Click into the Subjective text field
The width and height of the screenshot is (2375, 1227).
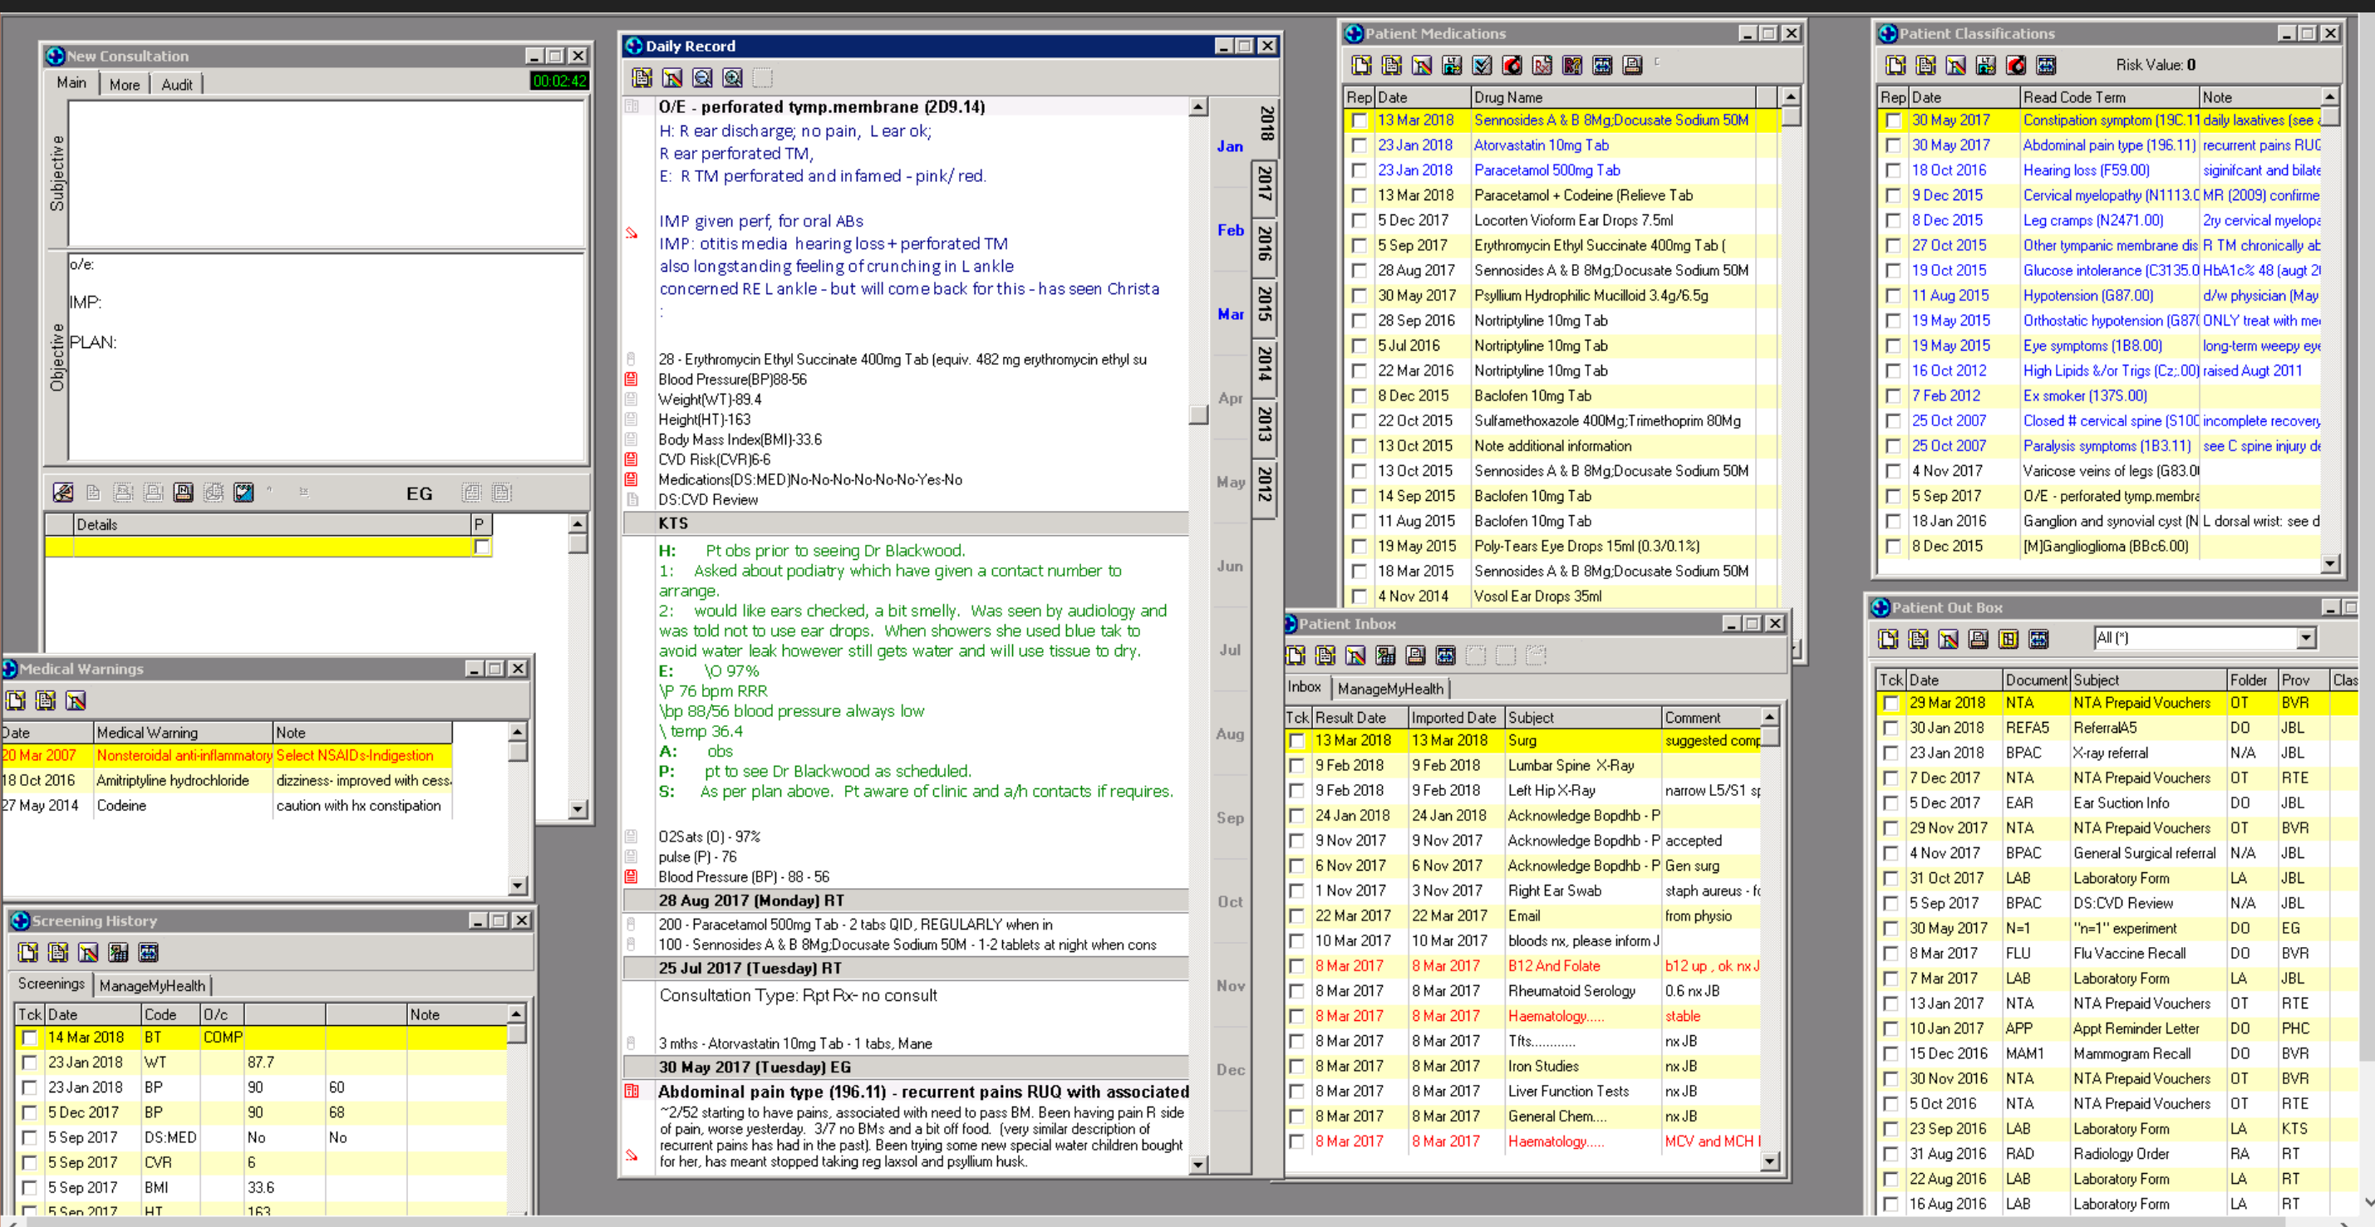click(327, 173)
